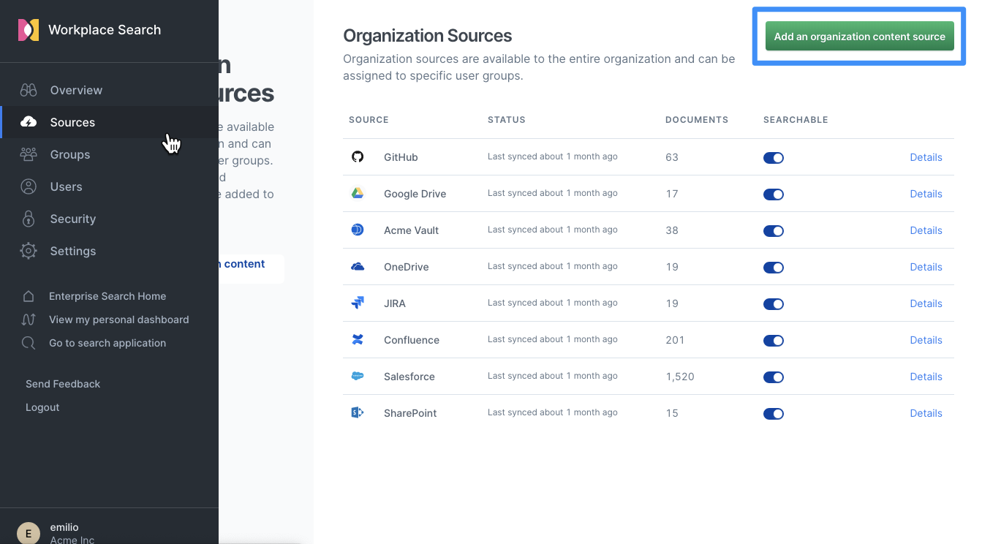Open Overview in the sidebar

[109, 90]
